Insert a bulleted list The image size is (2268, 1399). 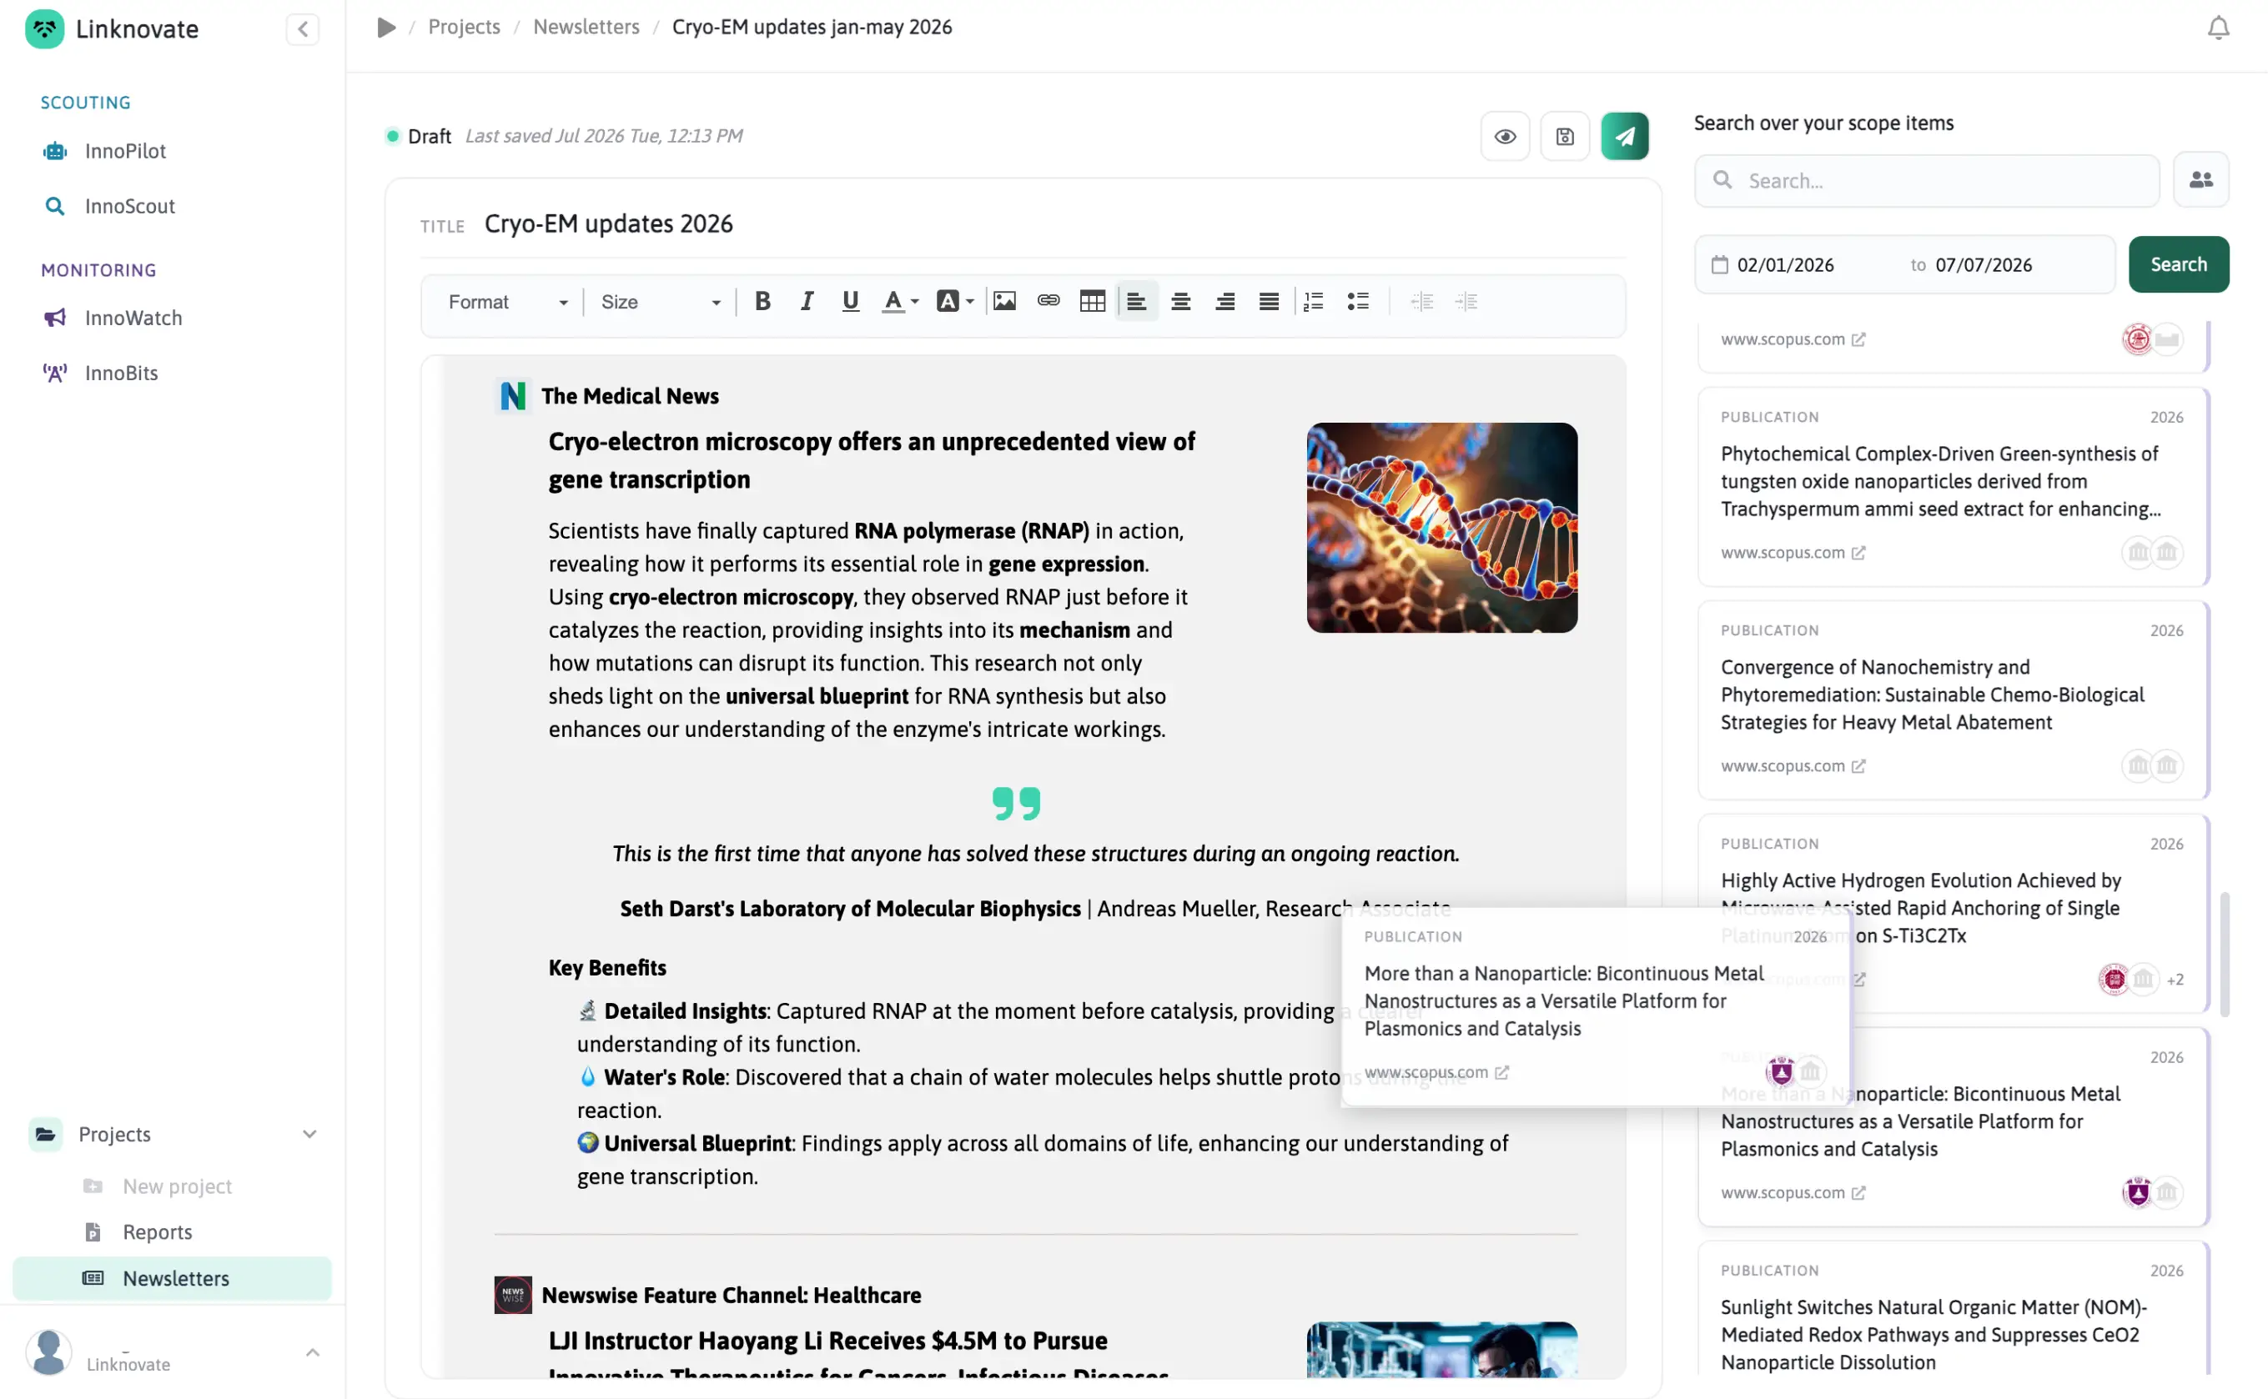[1358, 302]
